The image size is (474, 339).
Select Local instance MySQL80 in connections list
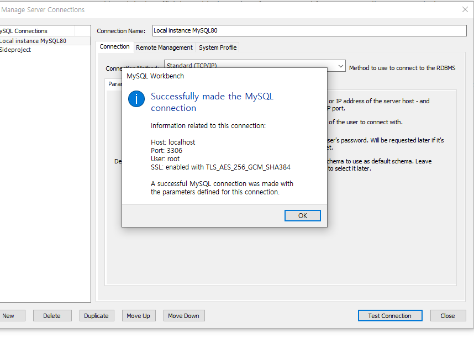point(45,41)
